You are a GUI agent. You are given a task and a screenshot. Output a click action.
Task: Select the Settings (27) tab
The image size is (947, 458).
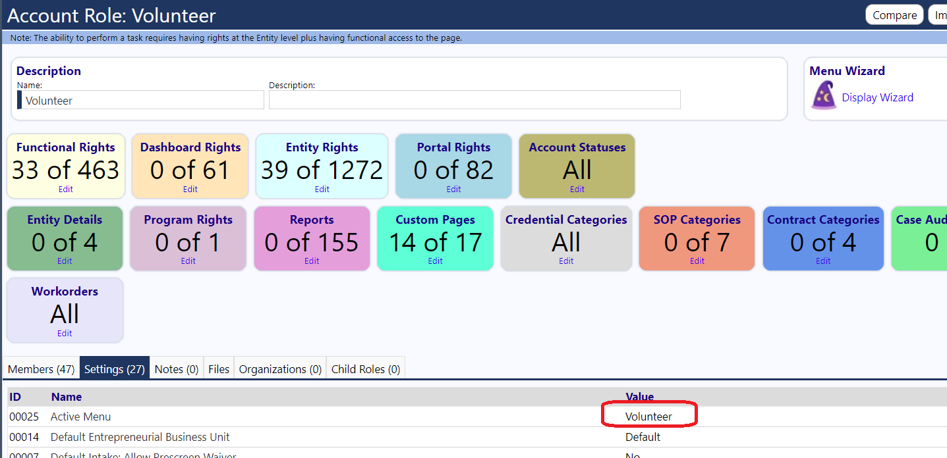point(115,369)
